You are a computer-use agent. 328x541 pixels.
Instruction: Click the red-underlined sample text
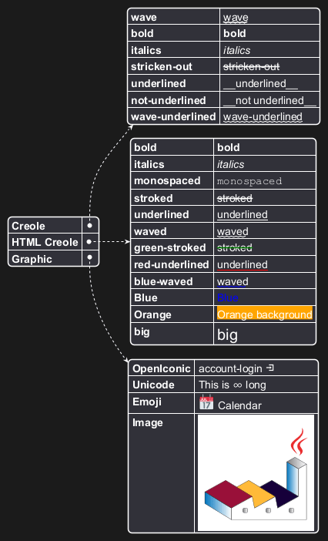click(243, 264)
